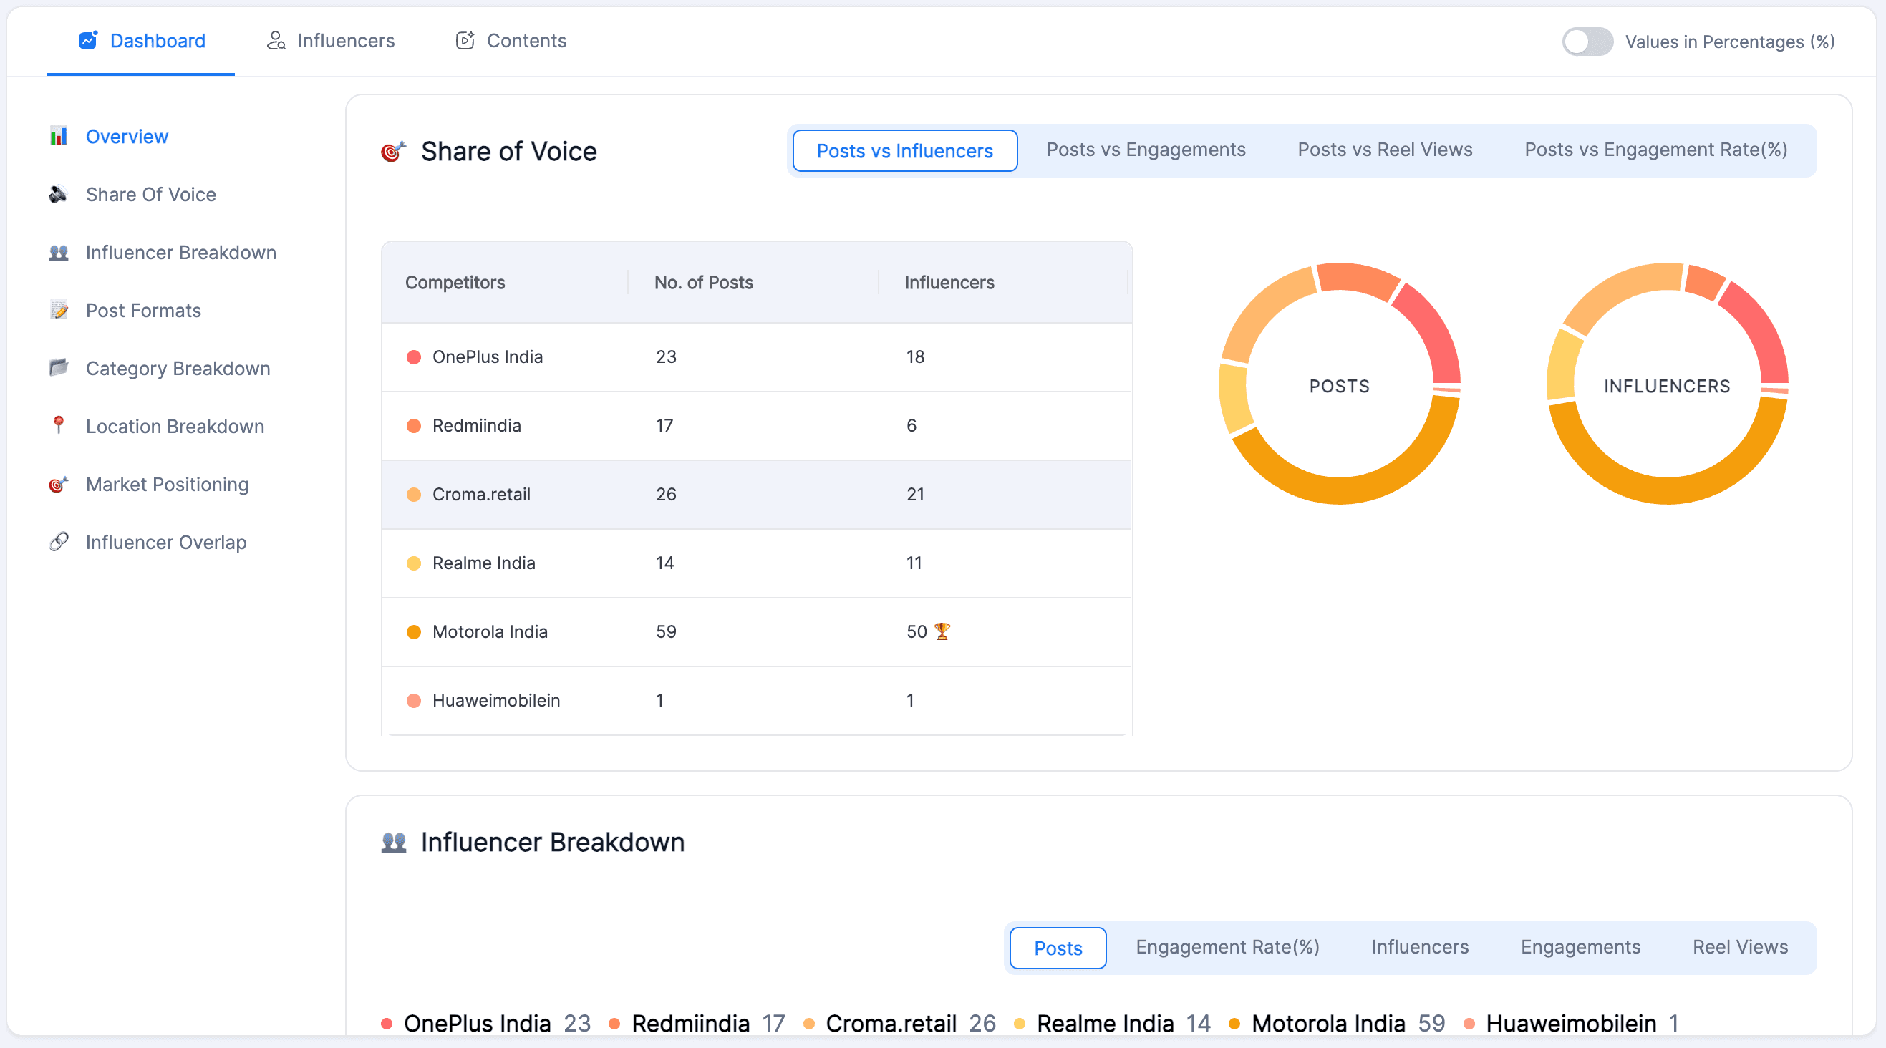Click the target icon beside Share of Voice heading
Image resolution: width=1886 pixels, height=1048 pixels.
coord(393,152)
